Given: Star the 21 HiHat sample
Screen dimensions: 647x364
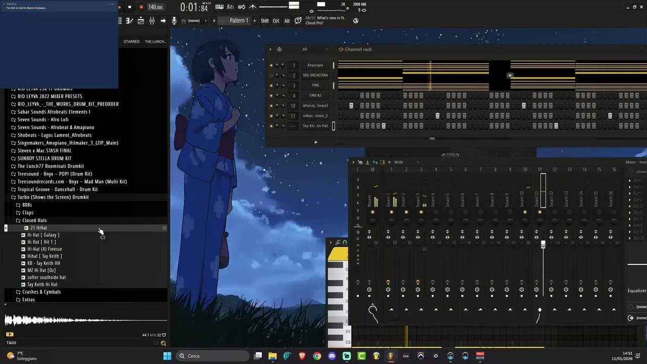Looking at the screenshot, I should 164,228.
